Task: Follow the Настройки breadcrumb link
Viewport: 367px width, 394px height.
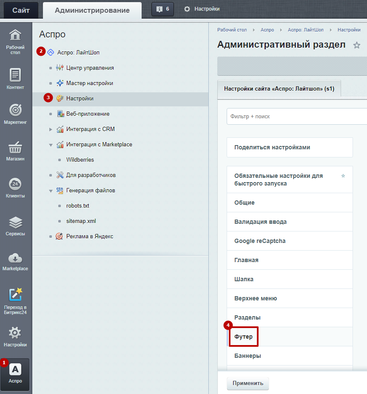Action: coord(349,30)
